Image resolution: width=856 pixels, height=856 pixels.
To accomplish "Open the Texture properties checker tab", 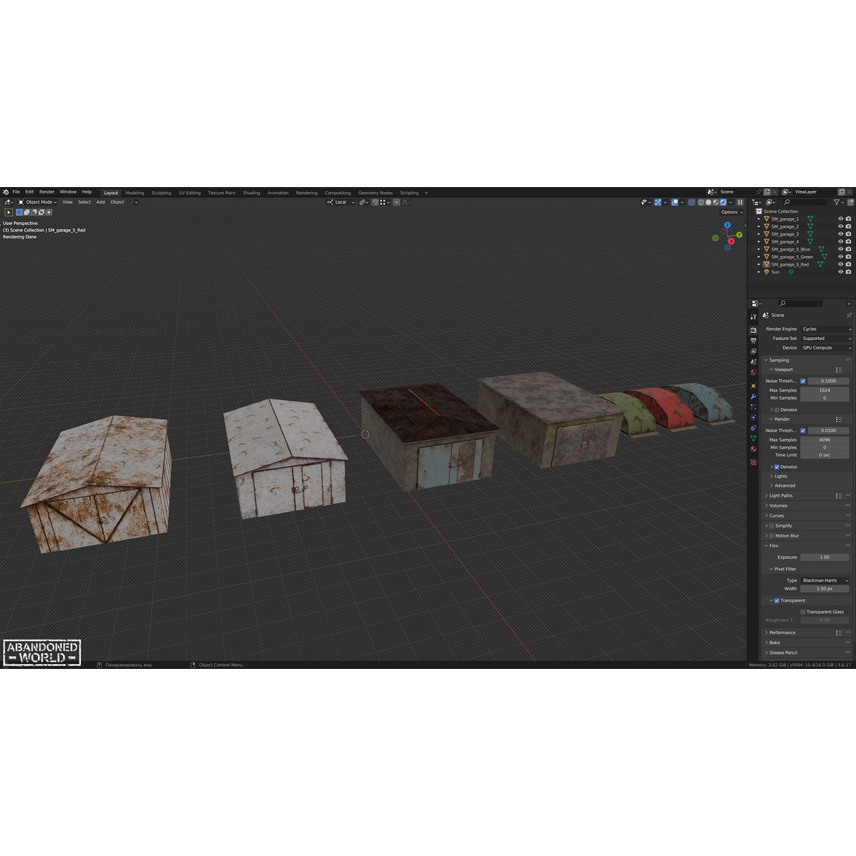I will click(754, 462).
